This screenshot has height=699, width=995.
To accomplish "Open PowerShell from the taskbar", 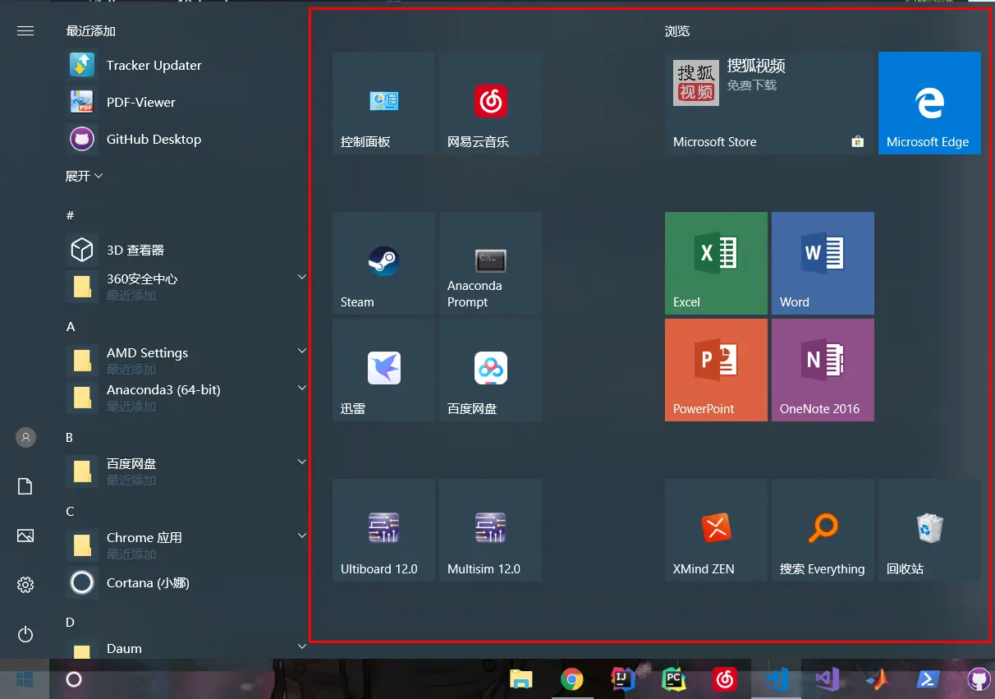I will point(929,679).
